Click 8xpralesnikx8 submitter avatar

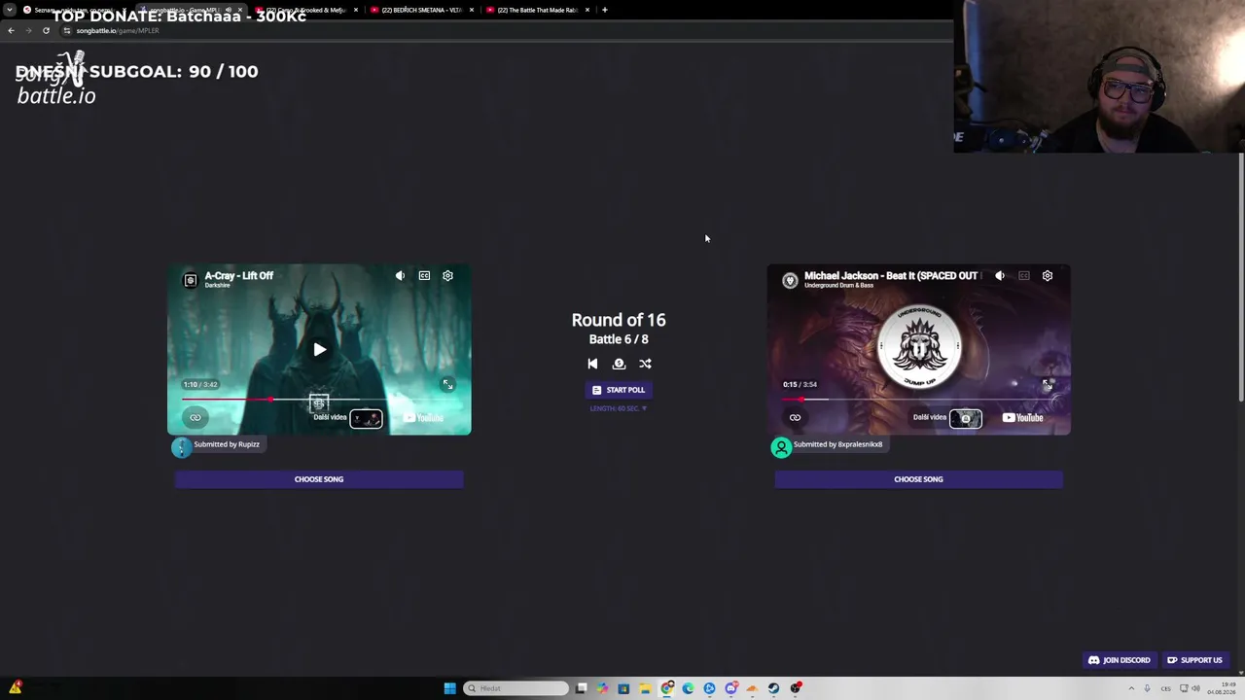pyautogui.click(x=781, y=447)
